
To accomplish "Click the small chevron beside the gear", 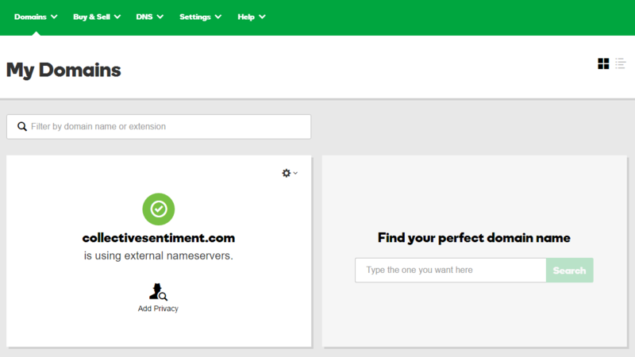I will 296,173.
